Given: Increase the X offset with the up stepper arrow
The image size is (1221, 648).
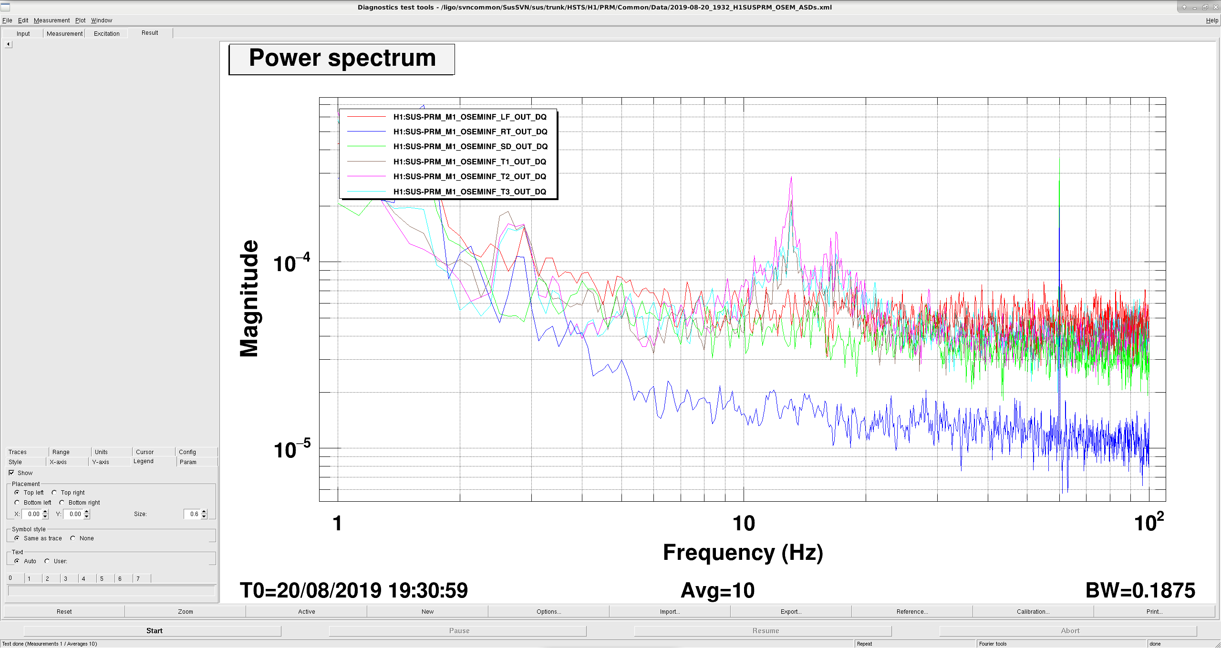Looking at the screenshot, I should [45, 512].
